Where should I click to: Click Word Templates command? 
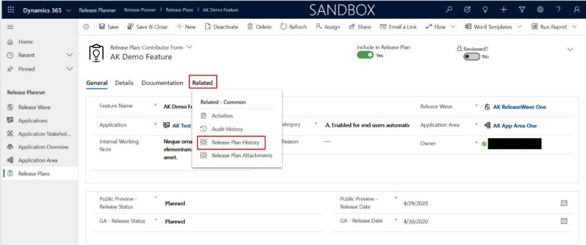pyautogui.click(x=489, y=27)
